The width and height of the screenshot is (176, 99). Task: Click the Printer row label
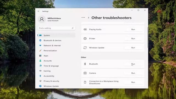(x=92, y=38)
